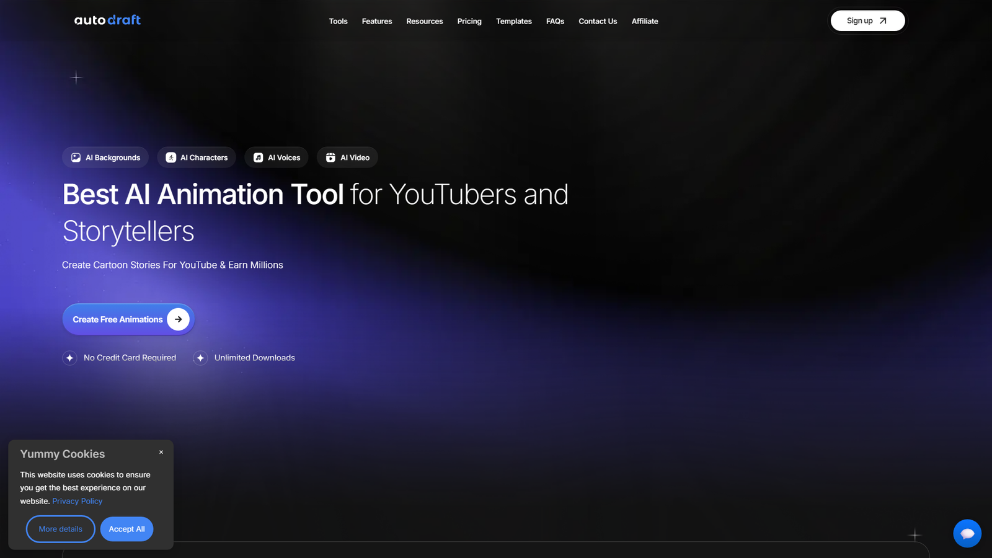Click the arrow icon in Create Free Animations

178,319
